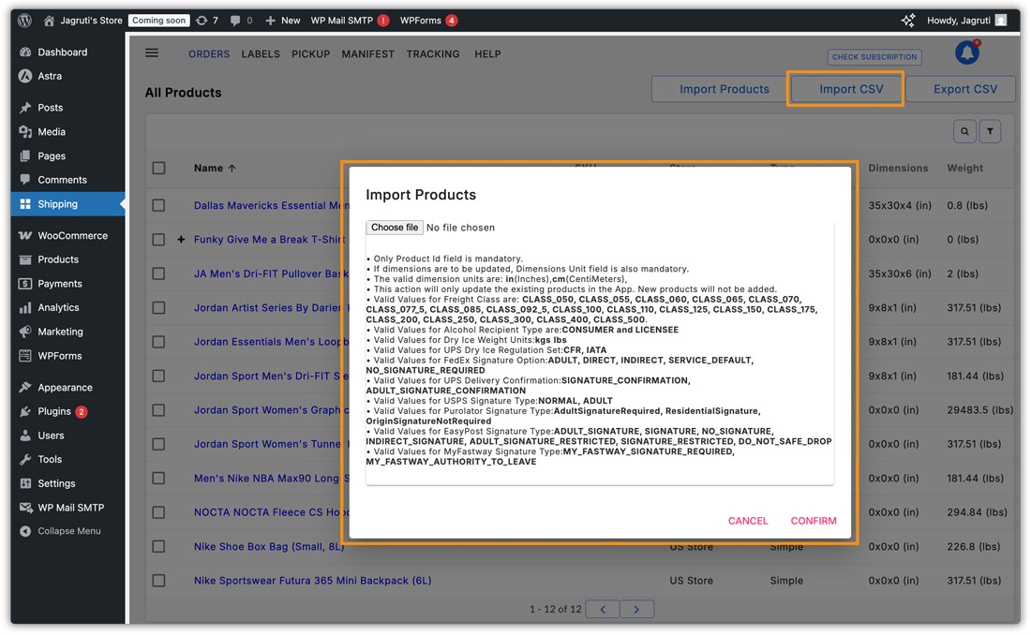Open WPForms admin bar item
1031x635 pixels.
[428, 21]
